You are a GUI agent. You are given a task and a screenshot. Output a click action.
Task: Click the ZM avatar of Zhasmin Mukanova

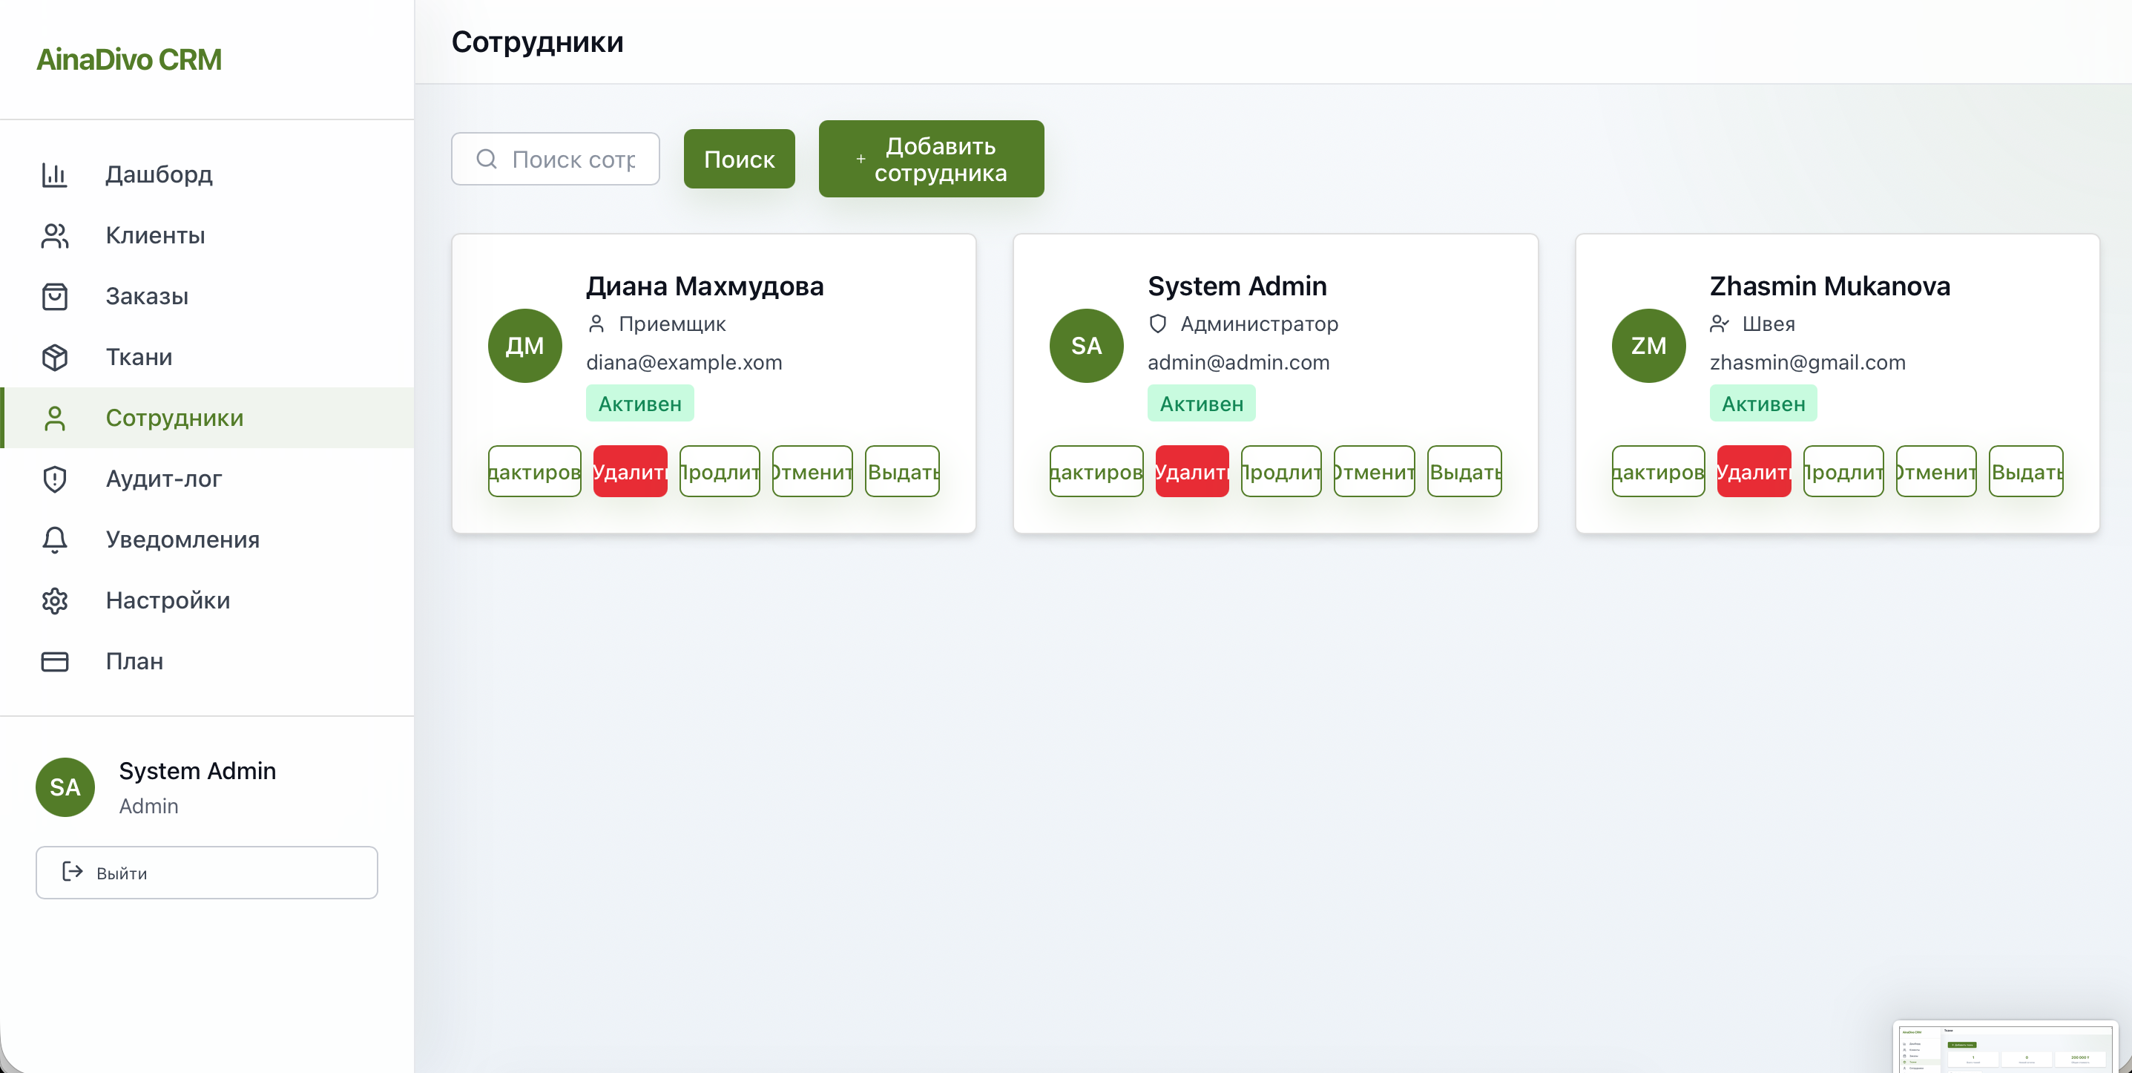tap(1648, 346)
